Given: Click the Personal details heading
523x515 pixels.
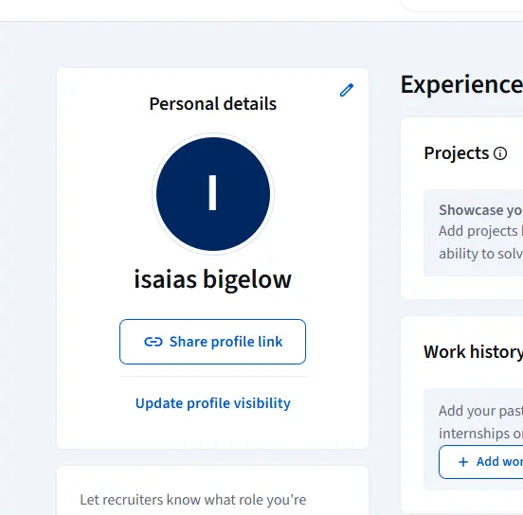Looking at the screenshot, I should (x=213, y=104).
